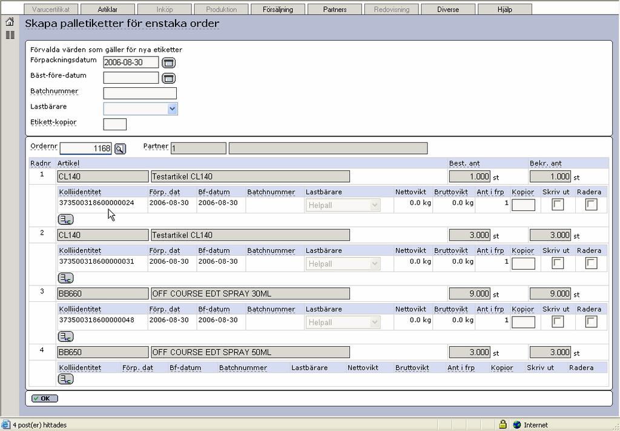Click article name OFF COURSE EDT SPRAY 30ML
The width and height of the screenshot is (620, 431).
pos(250,293)
